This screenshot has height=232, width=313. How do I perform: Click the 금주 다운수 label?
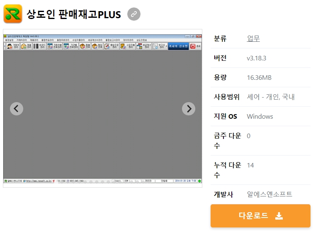point(227,141)
